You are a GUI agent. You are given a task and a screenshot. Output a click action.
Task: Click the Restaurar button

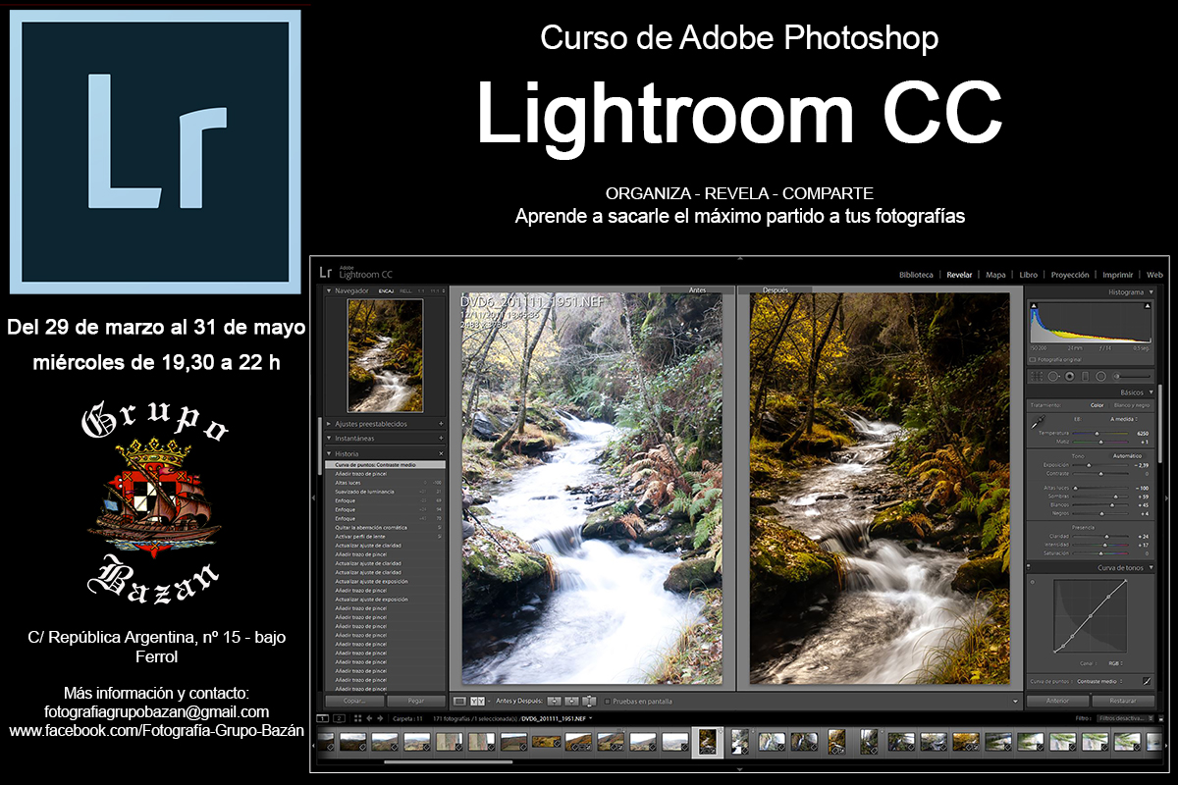tap(1123, 701)
